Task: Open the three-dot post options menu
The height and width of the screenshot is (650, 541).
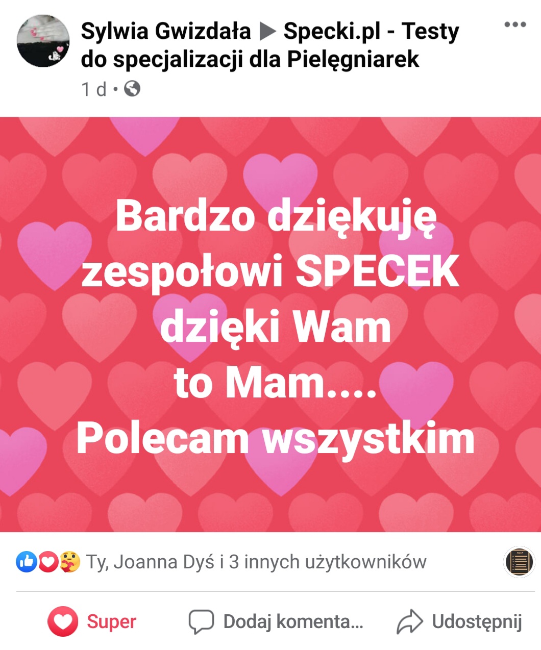Action: click(x=514, y=24)
